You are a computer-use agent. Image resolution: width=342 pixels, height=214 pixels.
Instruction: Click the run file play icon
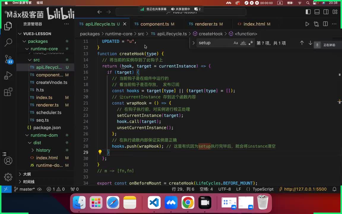click(x=307, y=24)
